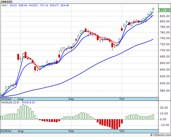The image size is (171, 137).
Task: Click the current price tag 850.85
Action: pos(164,10)
